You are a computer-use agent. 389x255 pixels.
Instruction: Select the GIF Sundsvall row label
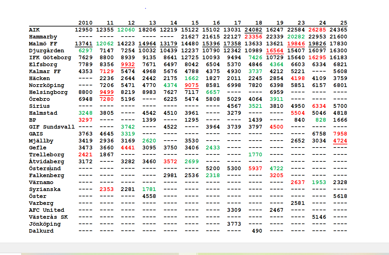(x=52, y=127)
